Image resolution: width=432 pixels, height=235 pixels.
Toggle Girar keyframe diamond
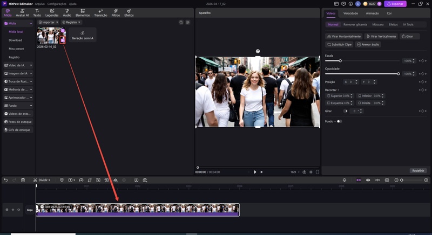coord(423,111)
